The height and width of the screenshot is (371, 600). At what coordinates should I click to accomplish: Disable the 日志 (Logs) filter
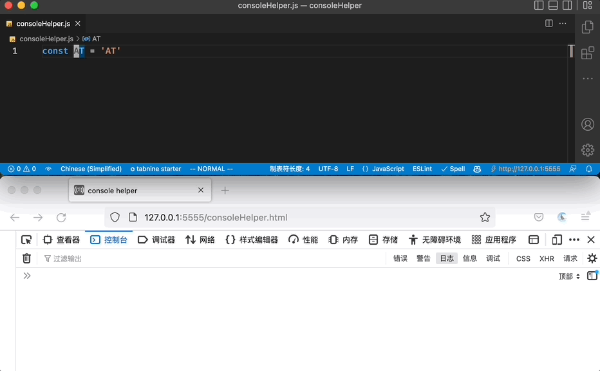click(446, 258)
